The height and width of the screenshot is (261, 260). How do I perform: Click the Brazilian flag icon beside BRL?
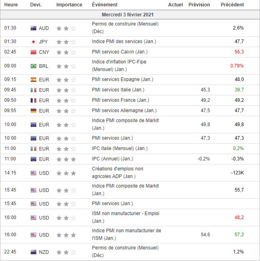(x=33, y=66)
